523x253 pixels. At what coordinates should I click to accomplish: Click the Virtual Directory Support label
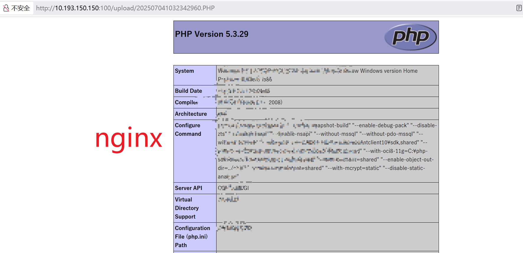[x=186, y=208]
